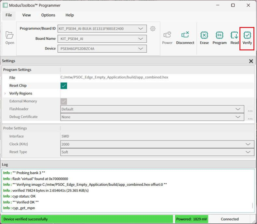Viewport: 257px width, 224px height.
Task: Close the Settings panel
Action: coord(251,61)
